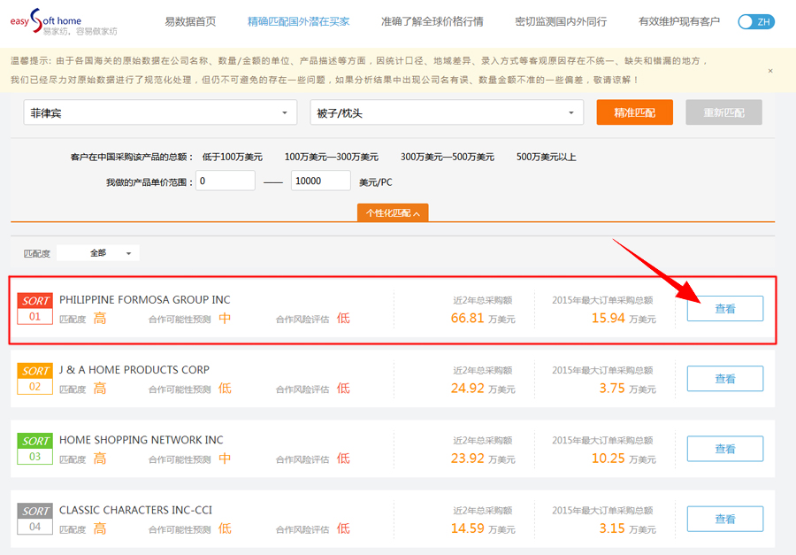Click the gray 重新匹配 button
The image size is (796, 555).
[723, 112]
